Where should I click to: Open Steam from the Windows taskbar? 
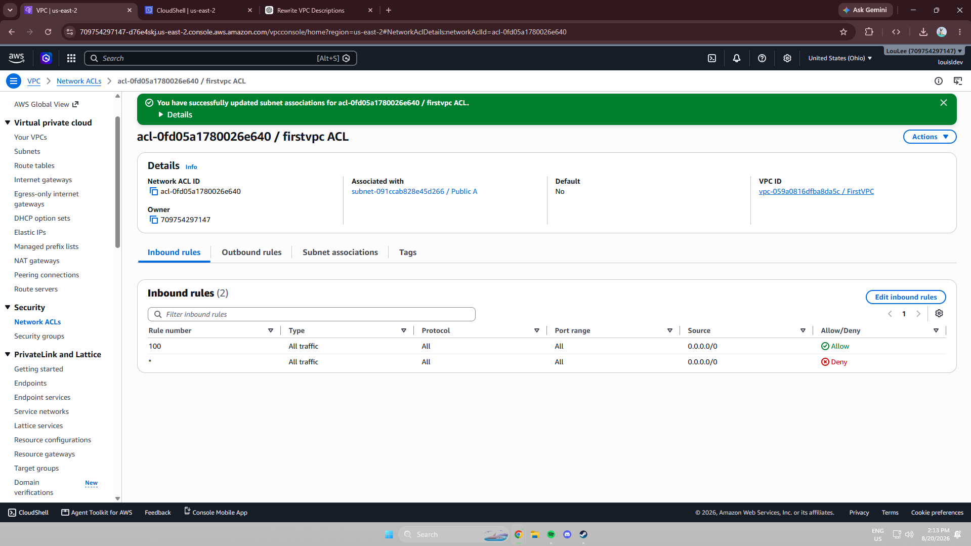click(x=583, y=534)
